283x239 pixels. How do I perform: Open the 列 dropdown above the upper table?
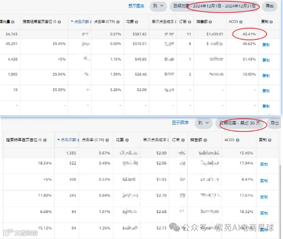pyautogui.click(x=158, y=6)
